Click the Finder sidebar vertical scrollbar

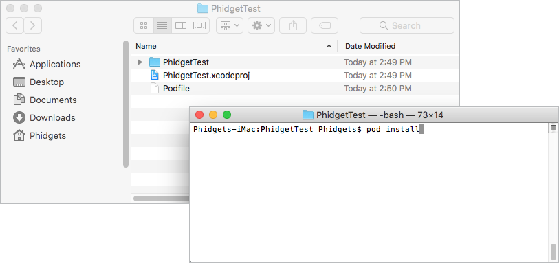tap(126, 104)
